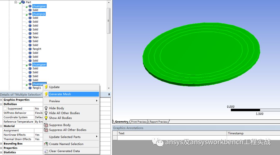Click the light bulb icon beside Hide Body
This screenshot has height=155, width=280.
click(x=47, y=108)
